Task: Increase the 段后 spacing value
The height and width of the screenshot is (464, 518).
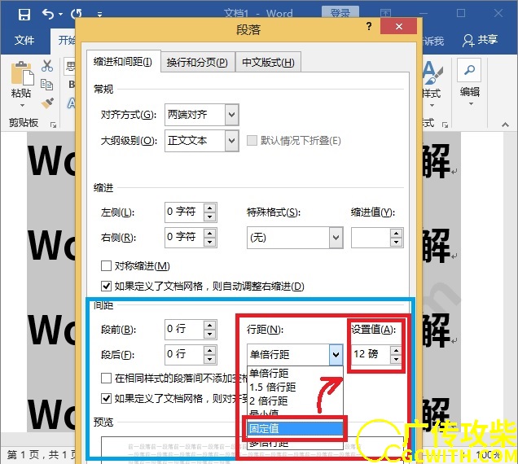Action: tap(210, 350)
